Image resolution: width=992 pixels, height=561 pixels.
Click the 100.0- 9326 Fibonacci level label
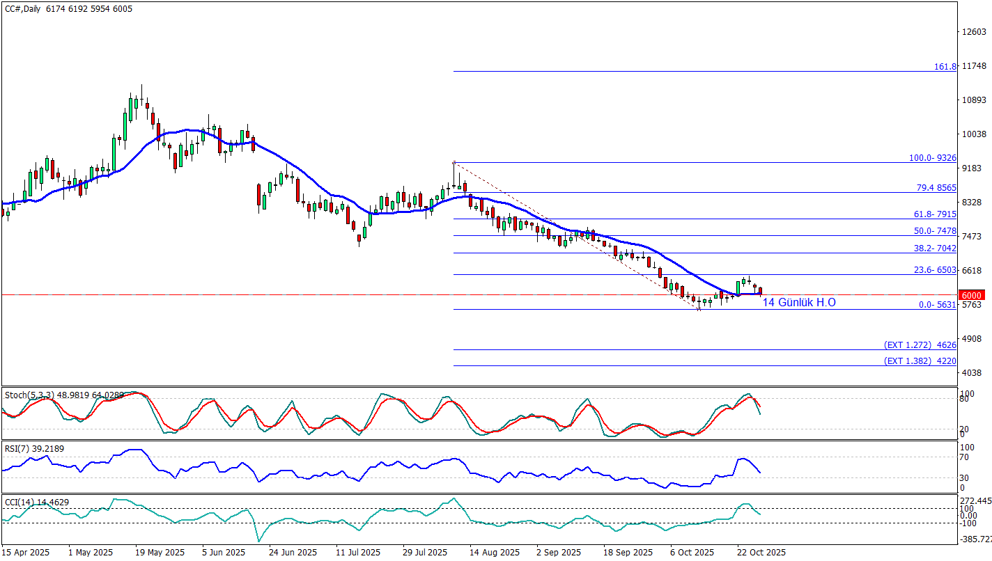(x=932, y=158)
